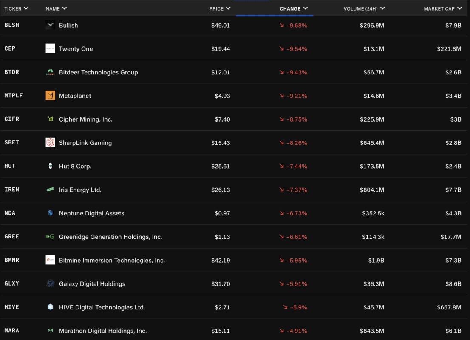Select the CEP ticker symbol
Image resolution: width=470 pixels, height=340 pixels.
(10, 48)
